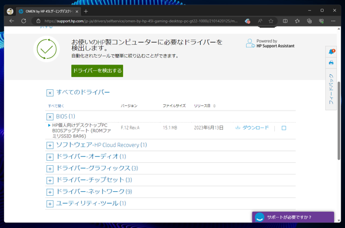Add this page to favorites with the star
The width and height of the screenshot is (345, 228).
click(x=271, y=21)
